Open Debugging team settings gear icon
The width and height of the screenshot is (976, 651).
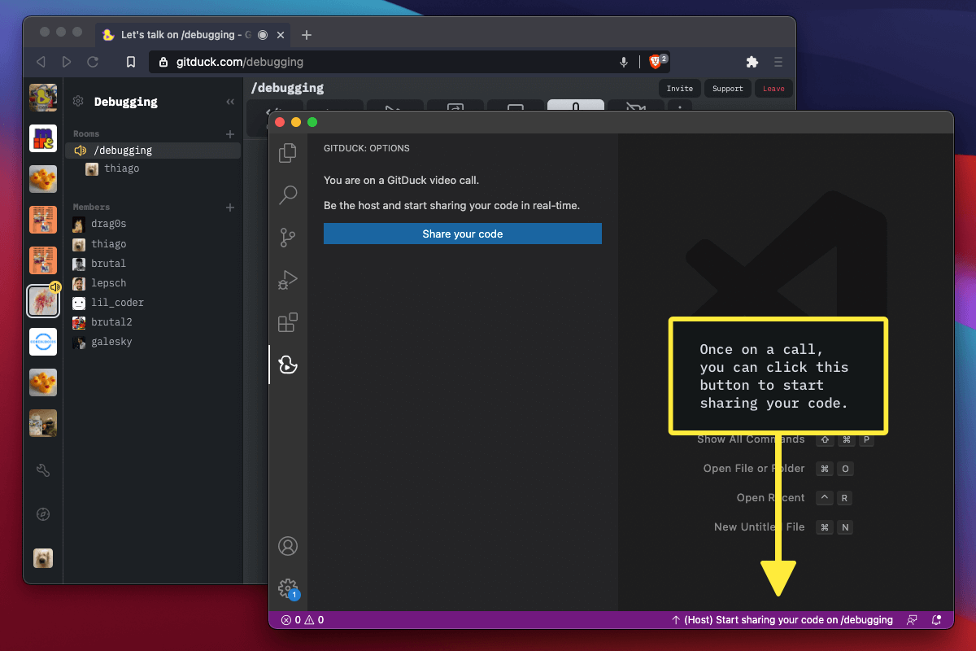click(78, 102)
